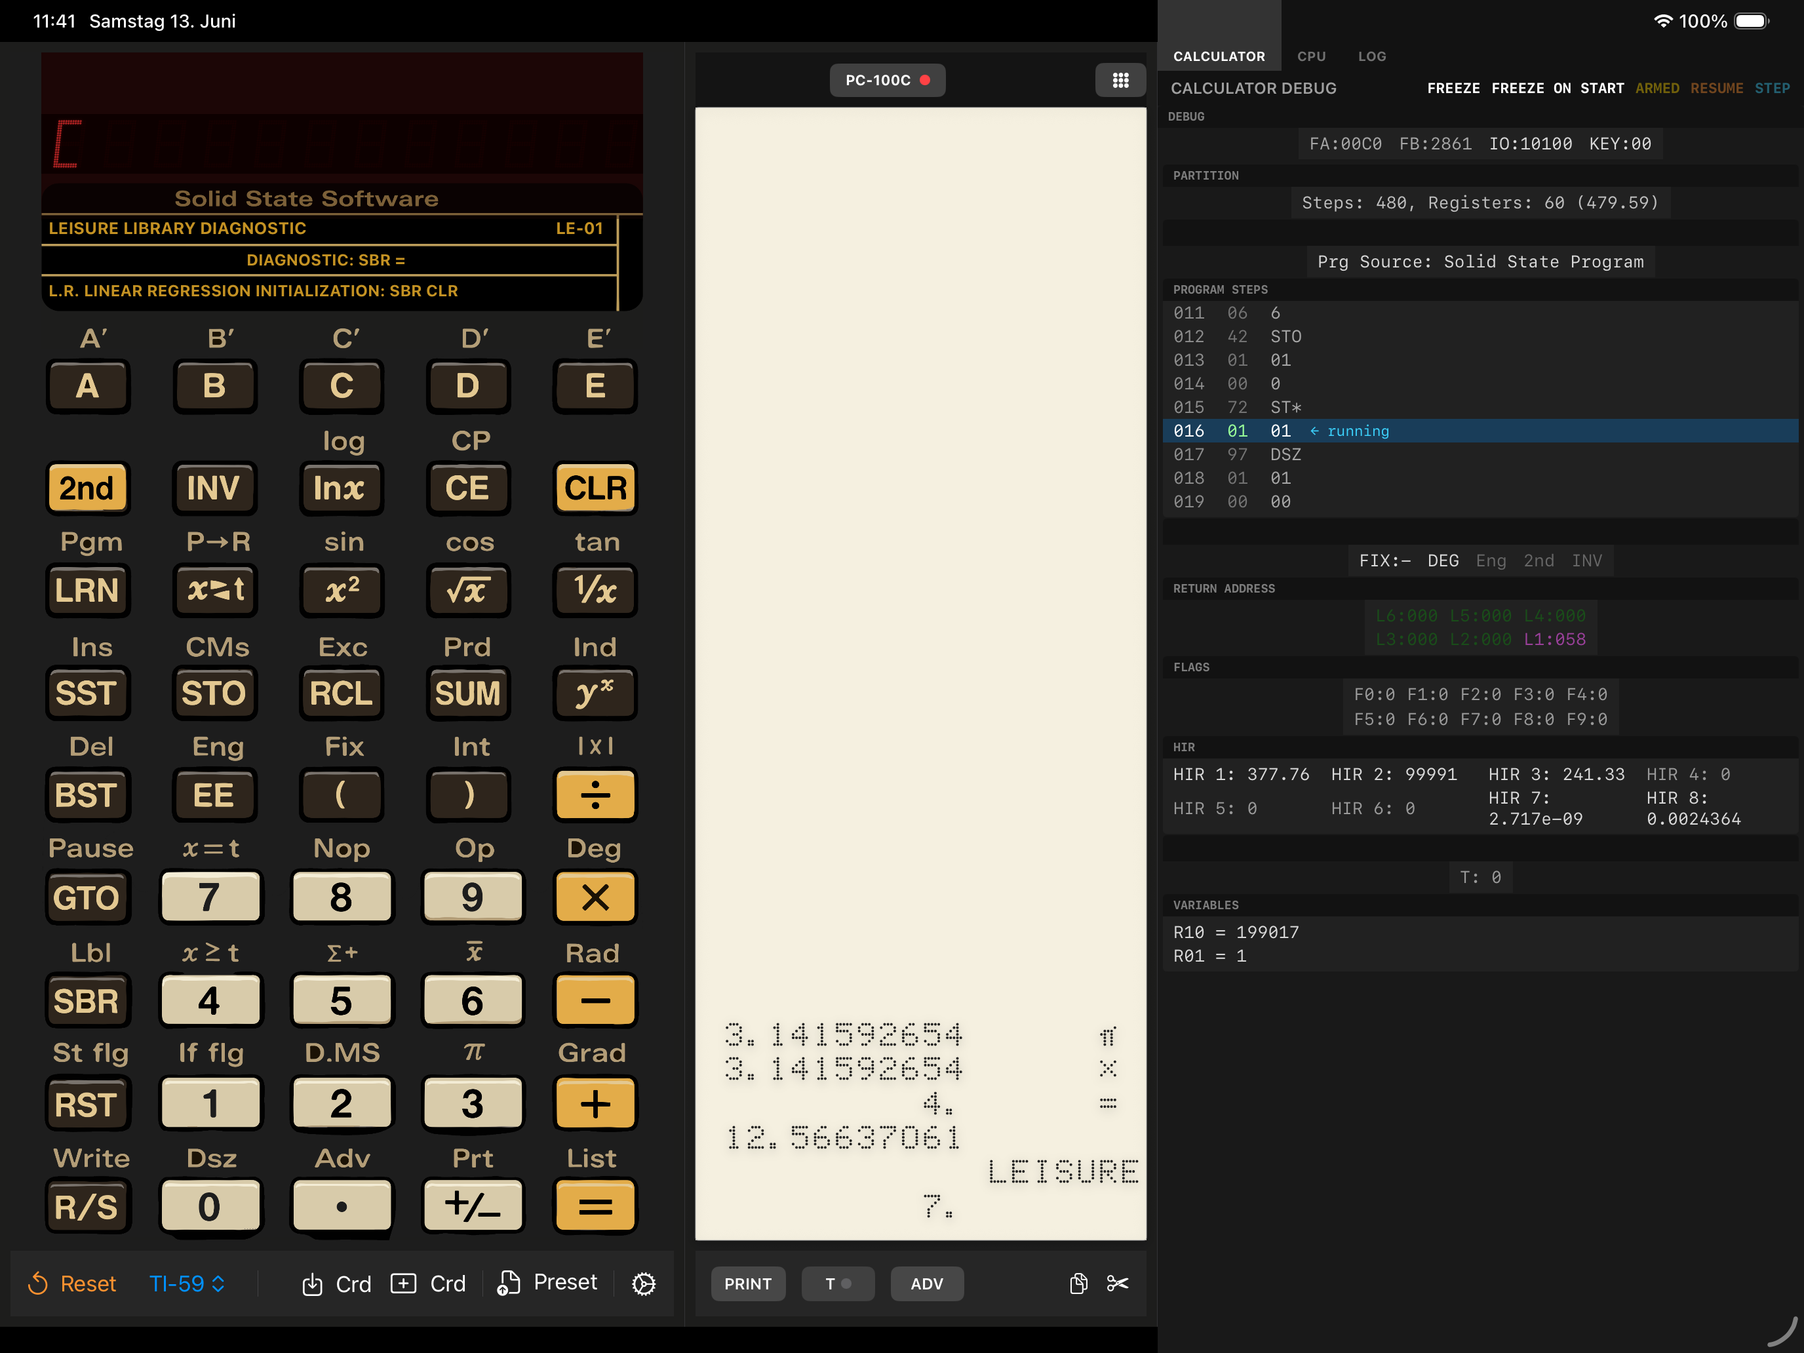1804x1353 pixels.
Task: Tap the INV calculator key
Action: 214,488
